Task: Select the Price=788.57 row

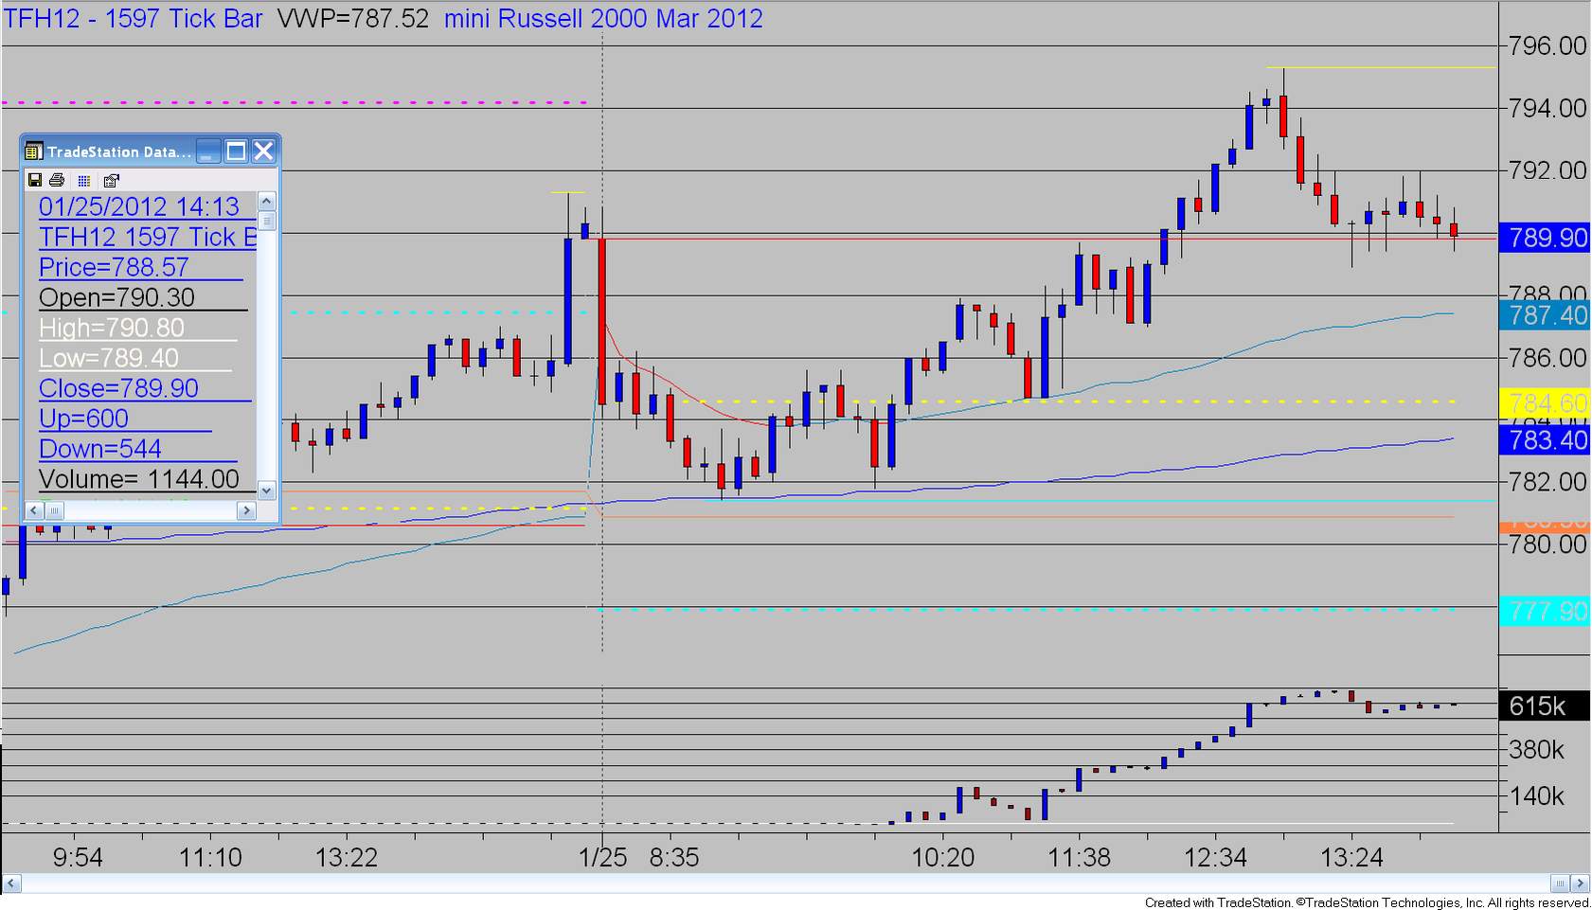Action: click(114, 267)
